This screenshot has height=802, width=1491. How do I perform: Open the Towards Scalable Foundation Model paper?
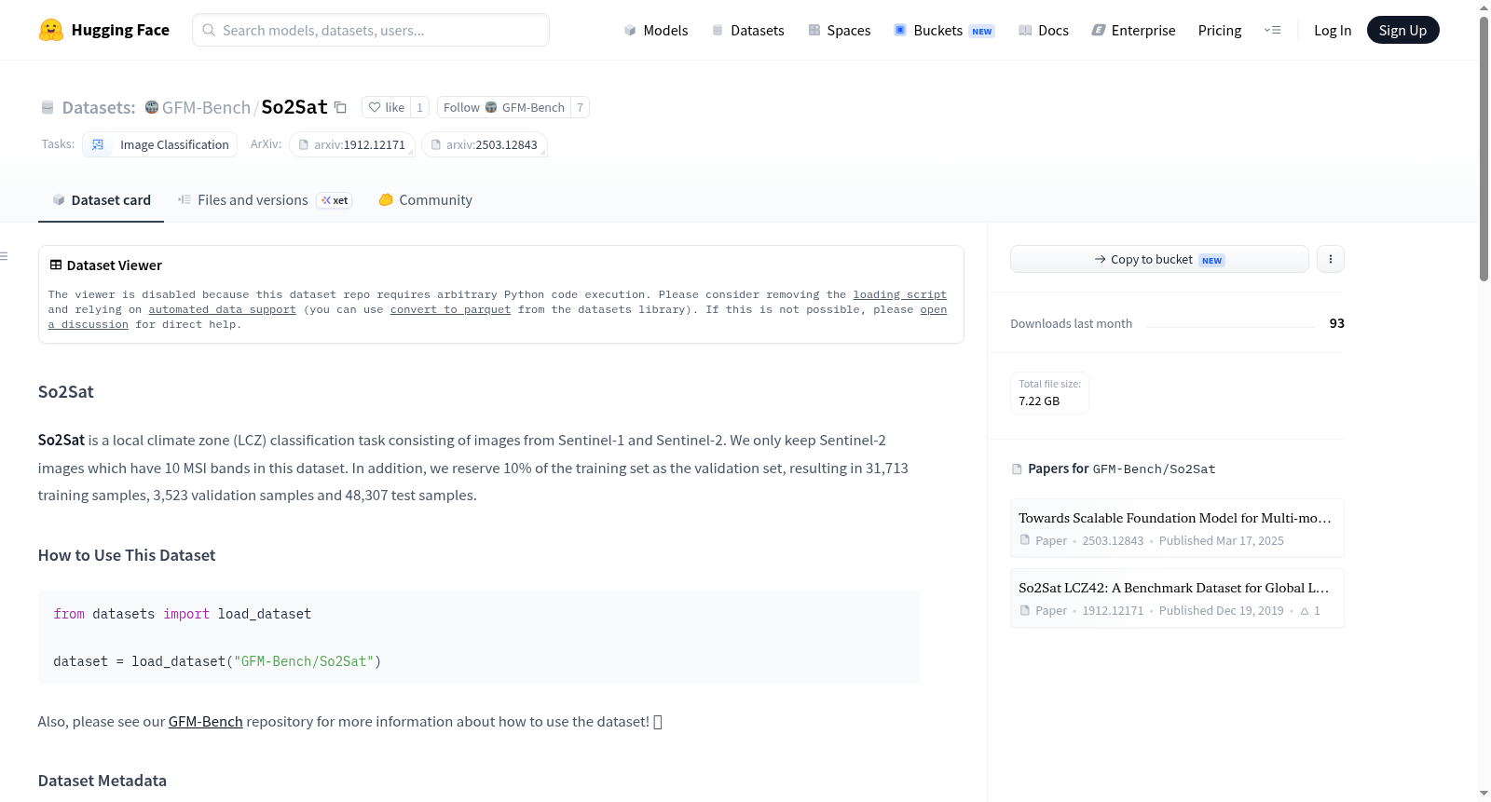pyautogui.click(x=1177, y=528)
